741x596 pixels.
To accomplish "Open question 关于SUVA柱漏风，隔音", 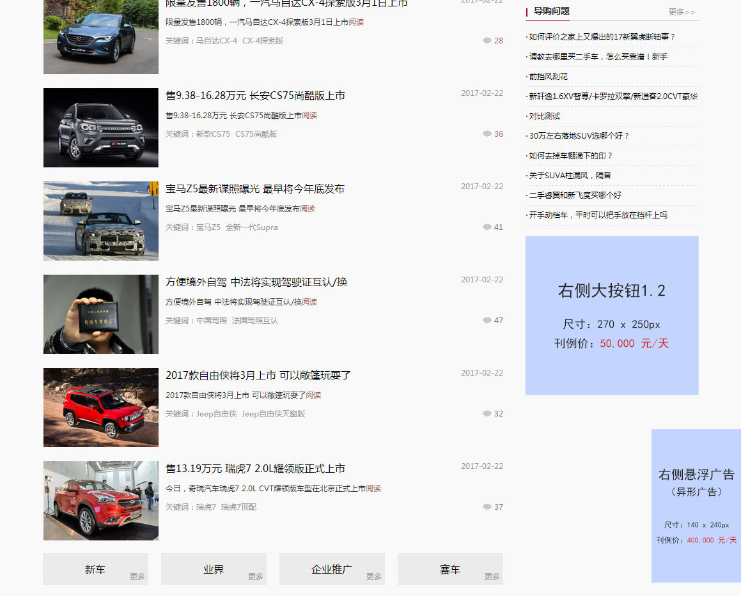I will [570, 176].
